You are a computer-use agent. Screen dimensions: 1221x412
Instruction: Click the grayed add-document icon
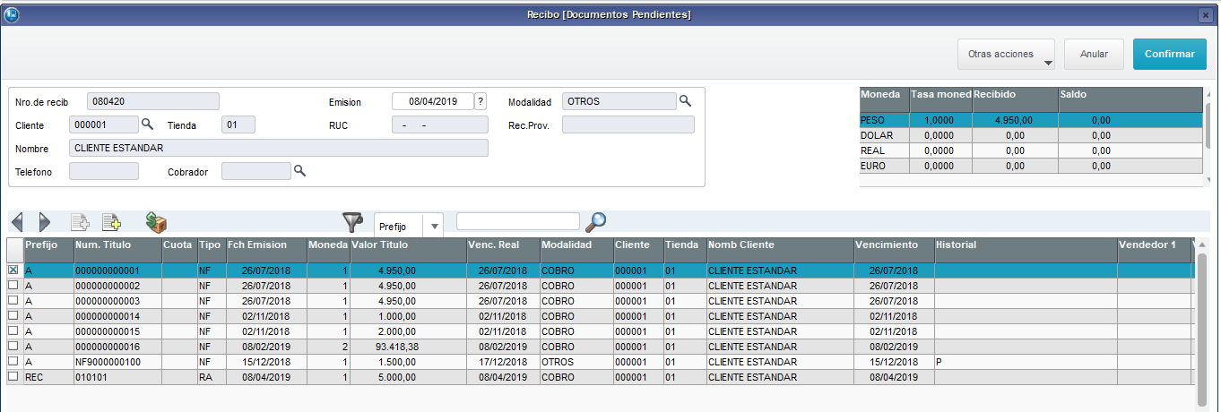(80, 222)
